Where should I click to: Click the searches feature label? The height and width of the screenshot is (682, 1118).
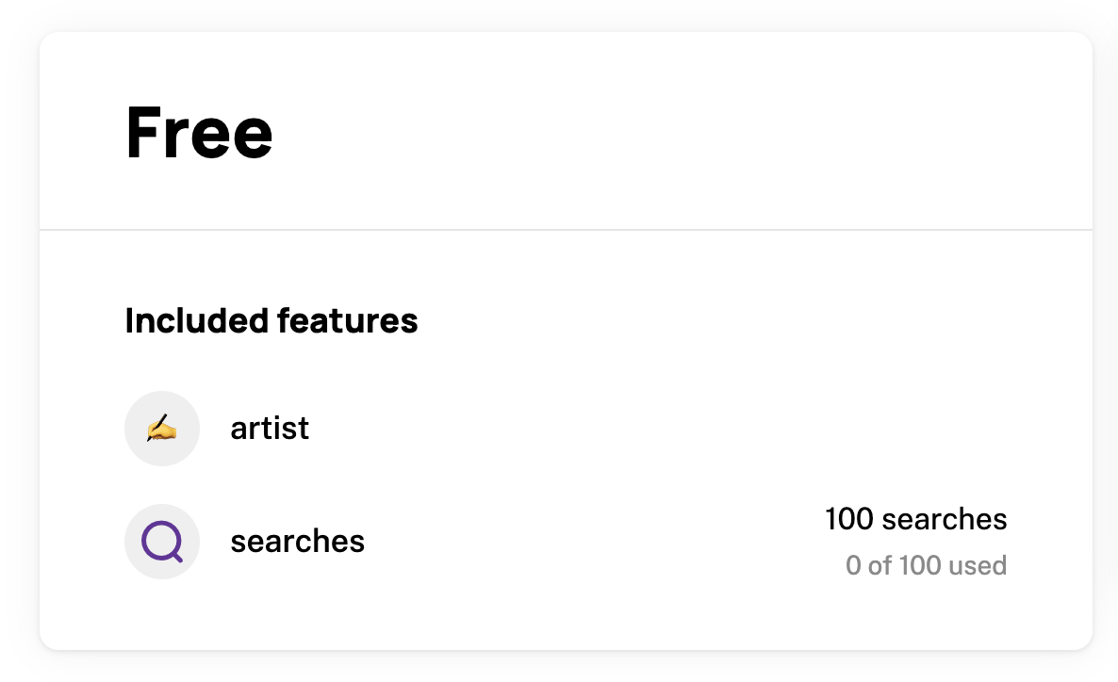(x=297, y=542)
